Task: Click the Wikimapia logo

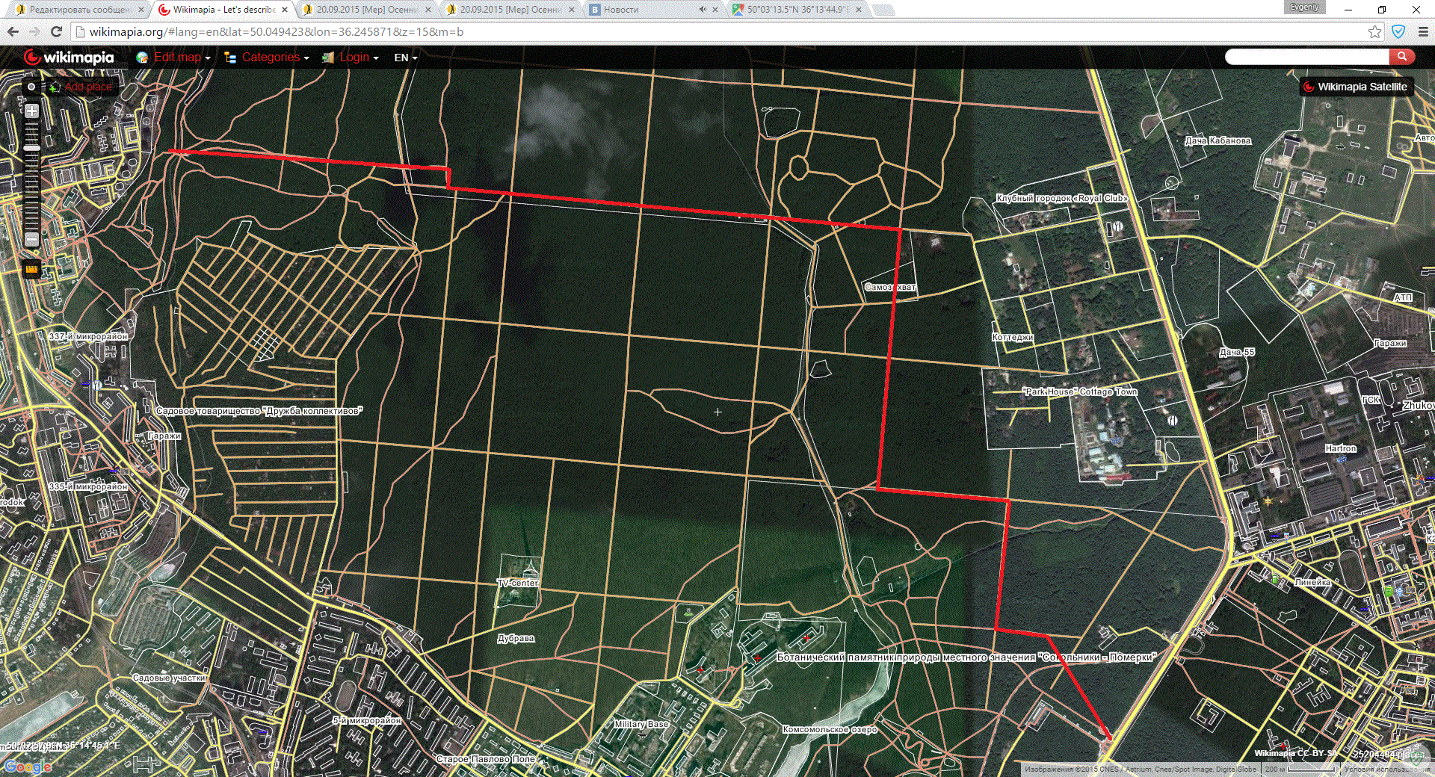Action: [x=69, y=58]
